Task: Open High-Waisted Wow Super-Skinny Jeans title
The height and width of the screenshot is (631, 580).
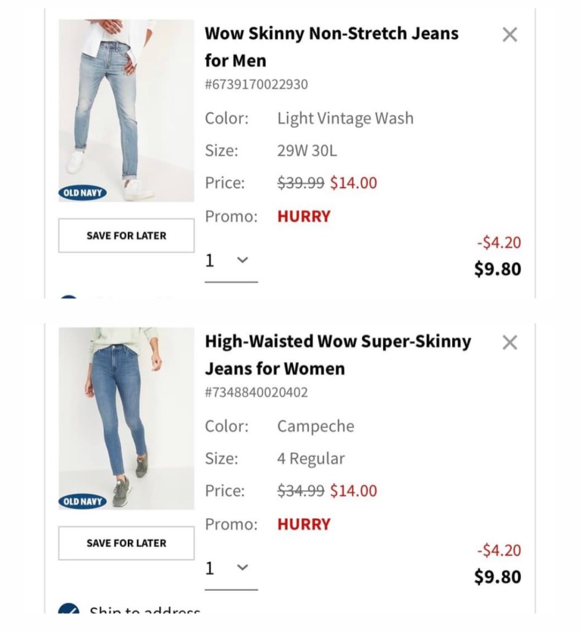Action: pyautogui.click(x=337, y=355)
